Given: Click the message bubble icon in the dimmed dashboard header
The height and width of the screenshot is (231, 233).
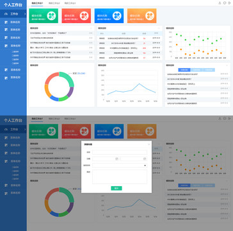Looking at the screenshot, I should click(225, 119).
